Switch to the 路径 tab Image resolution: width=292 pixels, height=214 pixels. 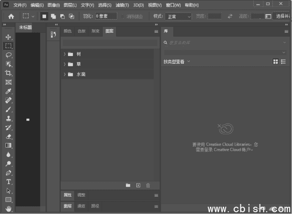tap(95, 206)
